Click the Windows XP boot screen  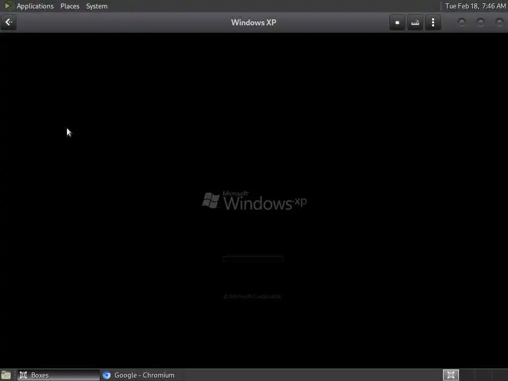[x=254, y=200]
